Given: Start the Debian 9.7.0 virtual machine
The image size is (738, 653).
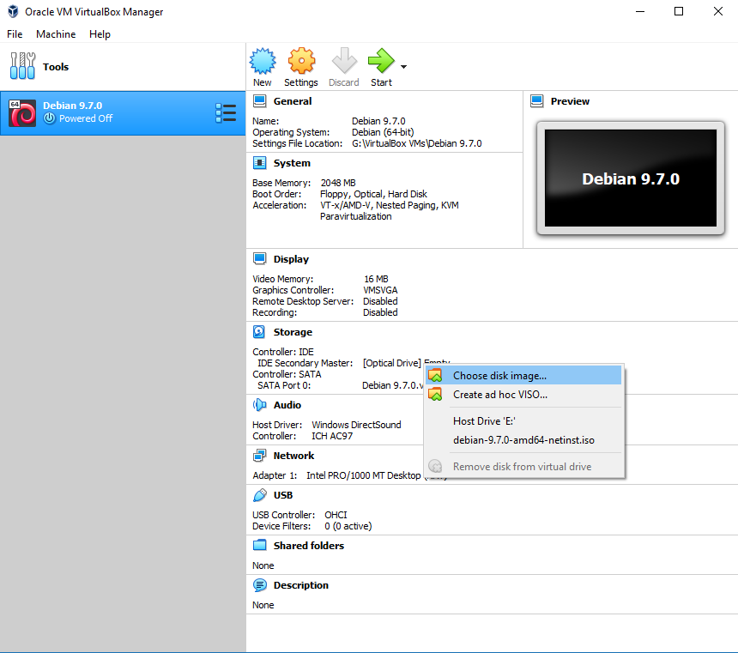Looking at the screenshot, I should (x=380, y=66).
